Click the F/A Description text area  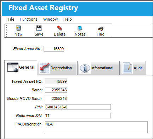[x=96, y=127]
